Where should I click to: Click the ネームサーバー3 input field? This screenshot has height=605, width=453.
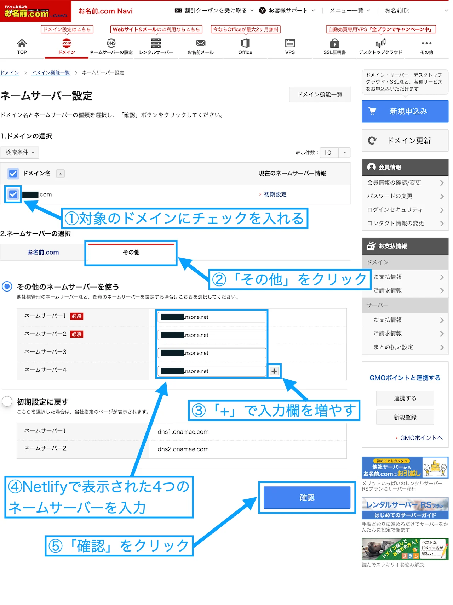[212, 353]
